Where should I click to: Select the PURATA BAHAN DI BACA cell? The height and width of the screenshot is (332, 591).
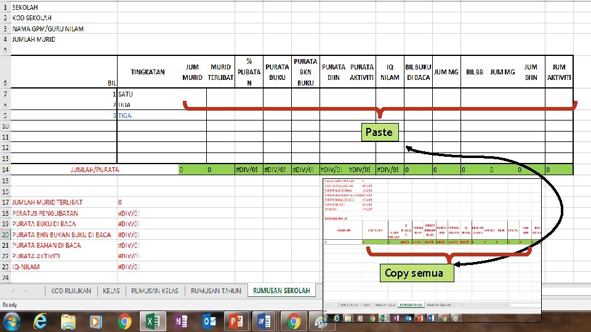pos(64,245)
